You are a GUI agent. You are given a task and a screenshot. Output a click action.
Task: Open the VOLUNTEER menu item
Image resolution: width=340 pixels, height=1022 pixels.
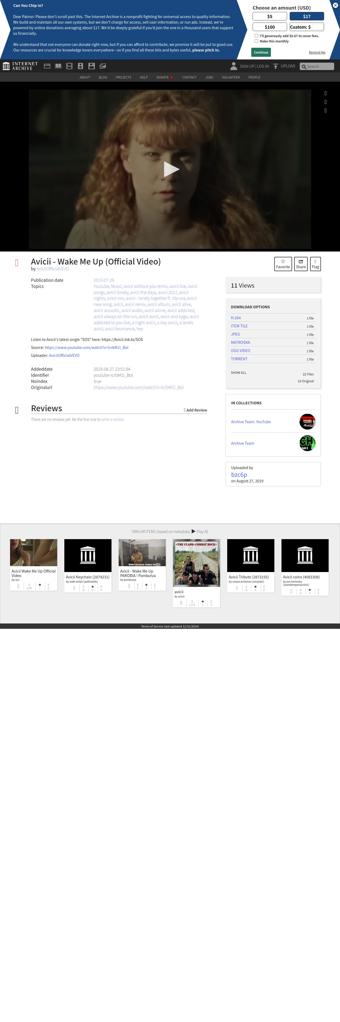coord(231,77)
